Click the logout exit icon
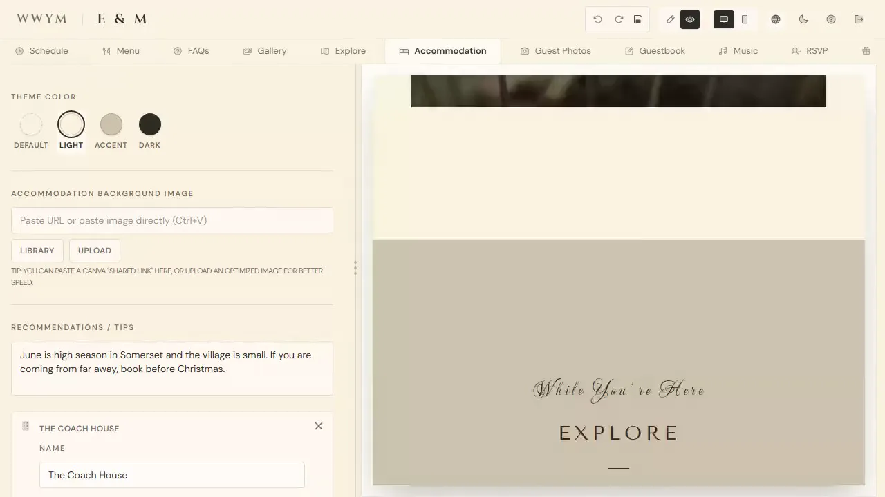 [x=859, y=19]
